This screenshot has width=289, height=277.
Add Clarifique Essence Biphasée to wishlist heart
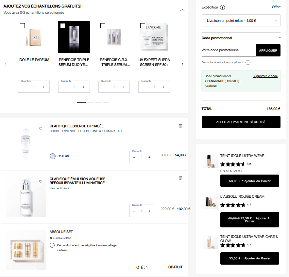click(41, 129)
